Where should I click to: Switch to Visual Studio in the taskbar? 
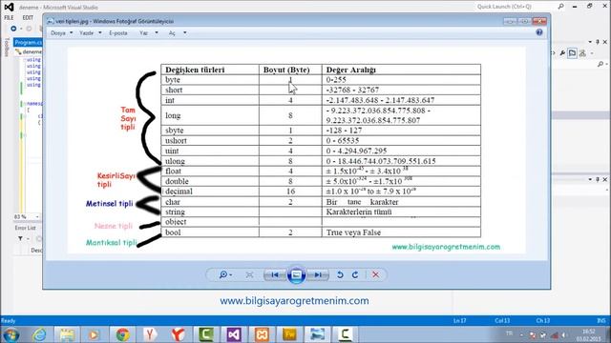233,334
